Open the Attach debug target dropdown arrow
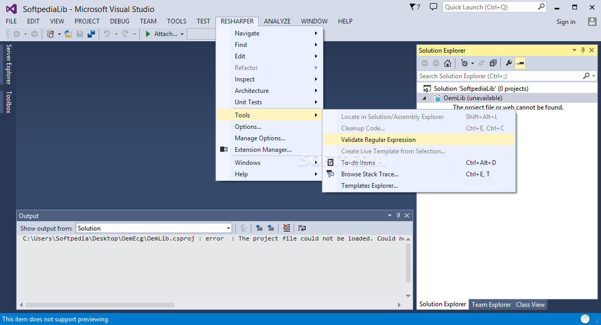Screen dimensions: 601x325 click(x=182, y=34)
